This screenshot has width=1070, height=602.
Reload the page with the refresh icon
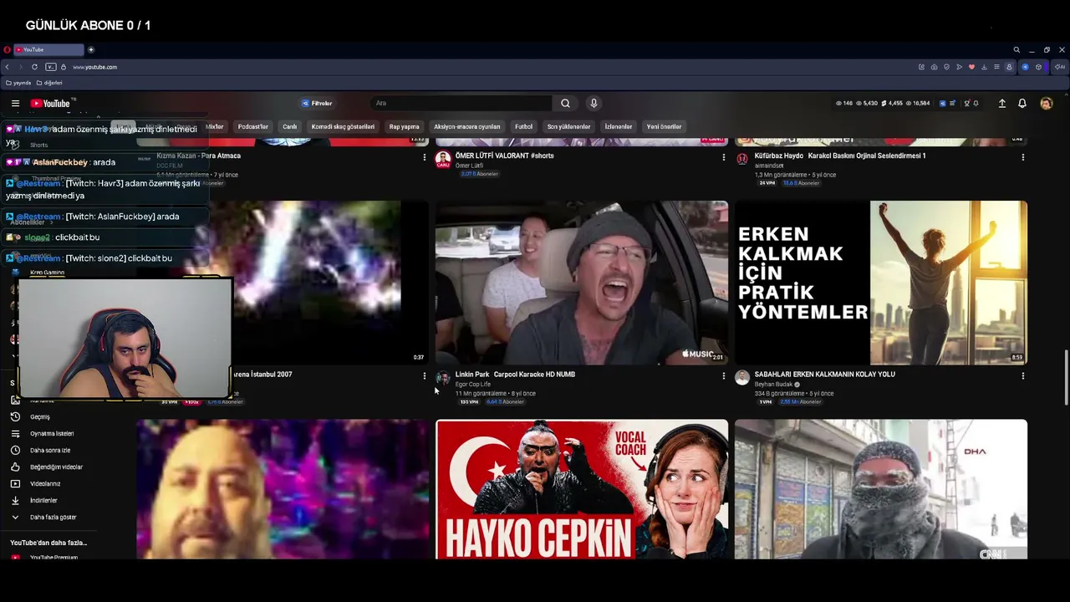coord(34,67)
